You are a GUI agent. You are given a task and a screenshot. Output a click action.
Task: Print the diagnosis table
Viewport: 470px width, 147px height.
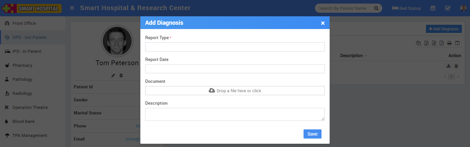coord(449,43)
